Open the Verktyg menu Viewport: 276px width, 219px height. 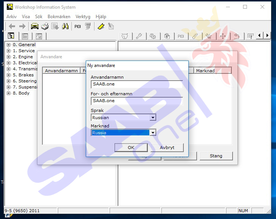click(x=83, y=17)
